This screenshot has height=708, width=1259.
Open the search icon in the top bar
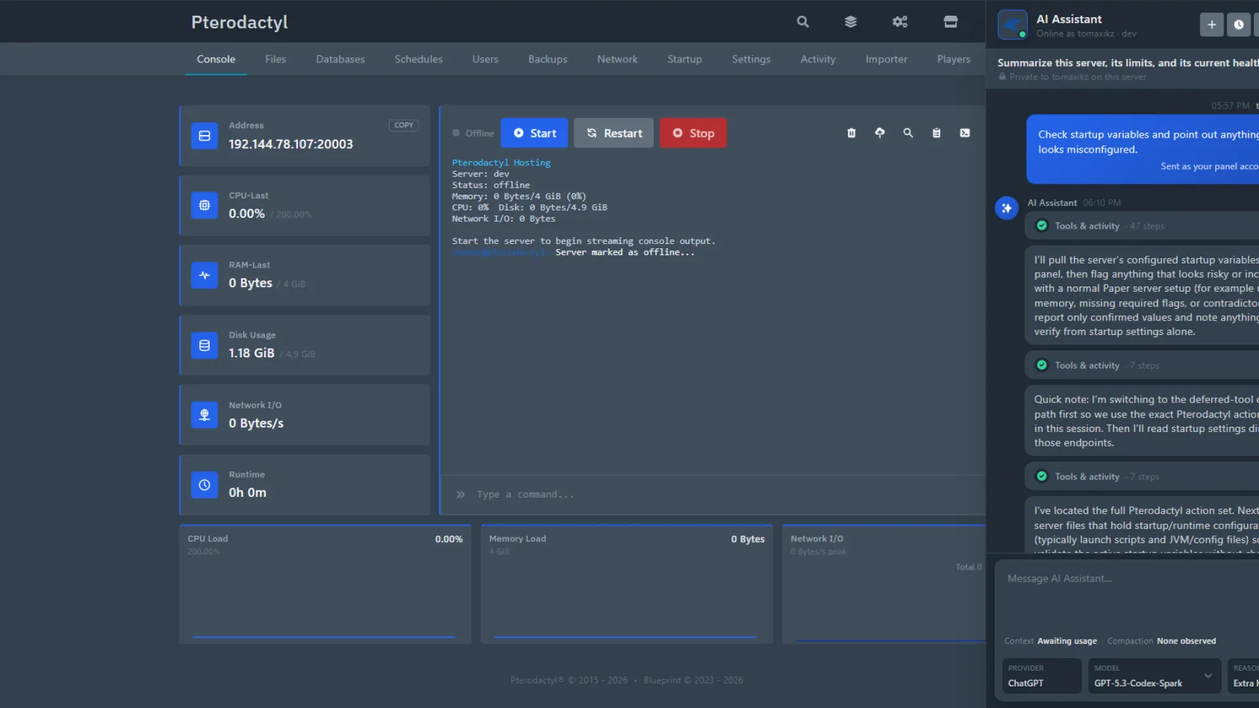point(803,22)
